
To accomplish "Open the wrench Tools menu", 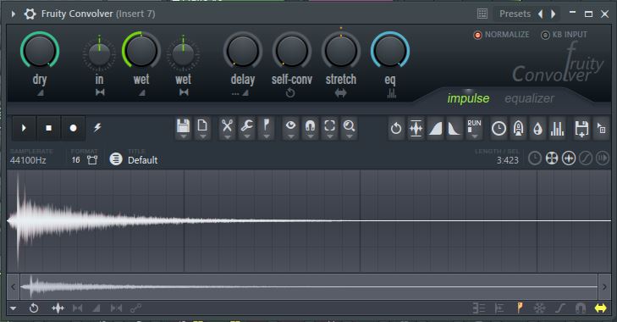I will (x=247, y=128).
